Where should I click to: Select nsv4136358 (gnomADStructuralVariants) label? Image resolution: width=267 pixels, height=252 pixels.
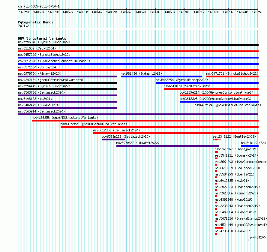pyautogui.click(x=65, y=118)
